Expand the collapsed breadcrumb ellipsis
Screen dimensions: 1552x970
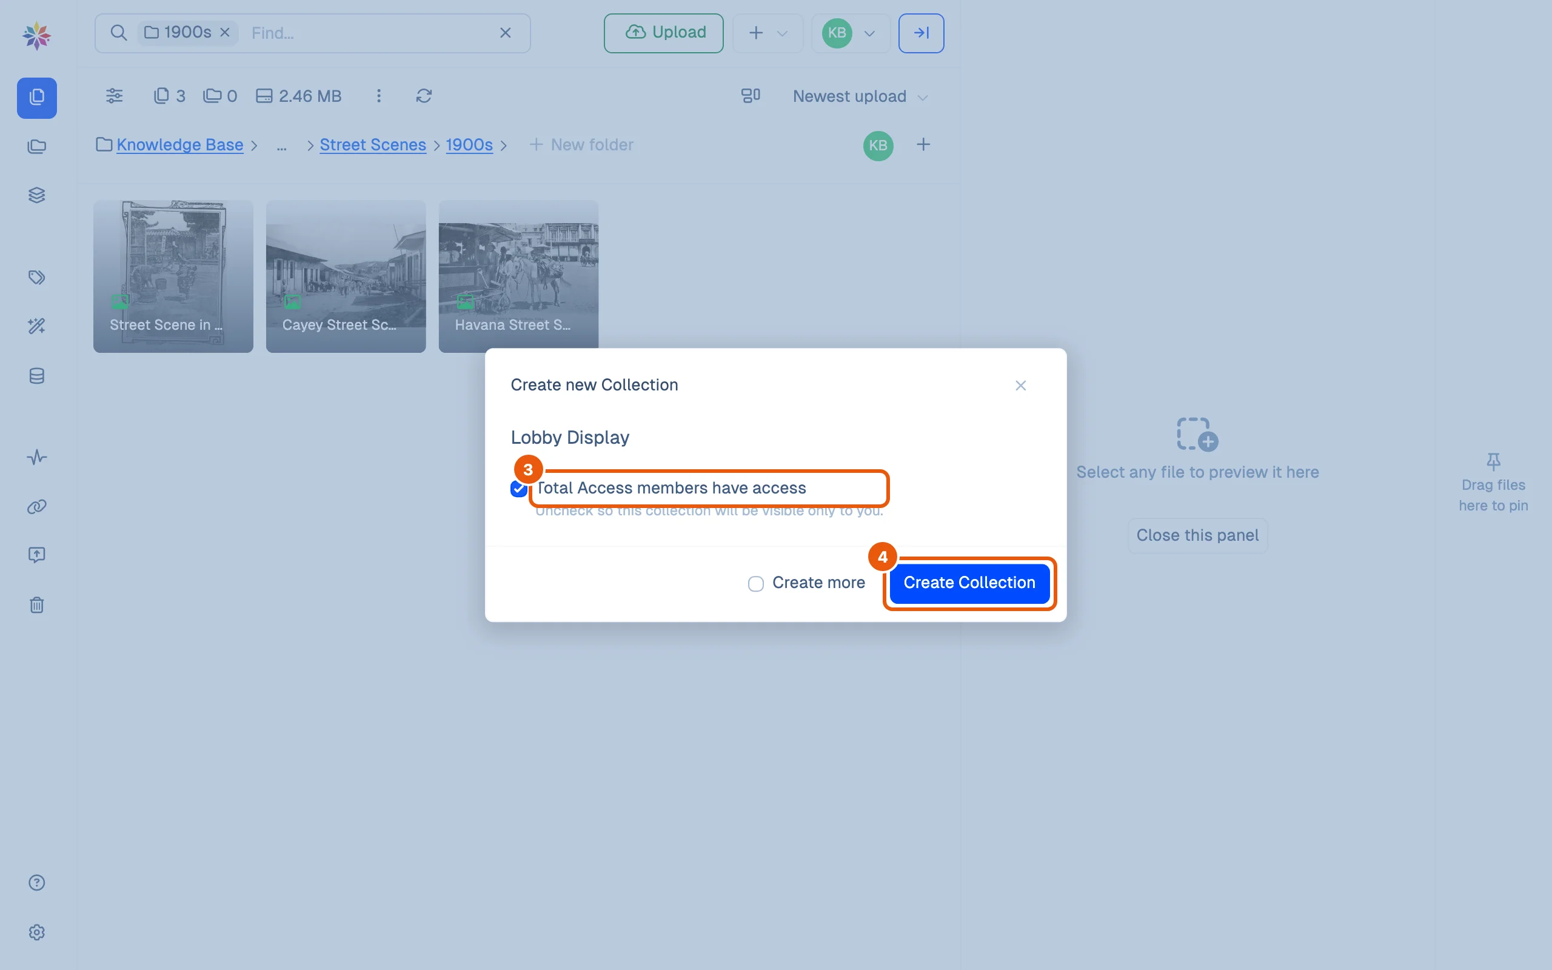pos(281,145)
